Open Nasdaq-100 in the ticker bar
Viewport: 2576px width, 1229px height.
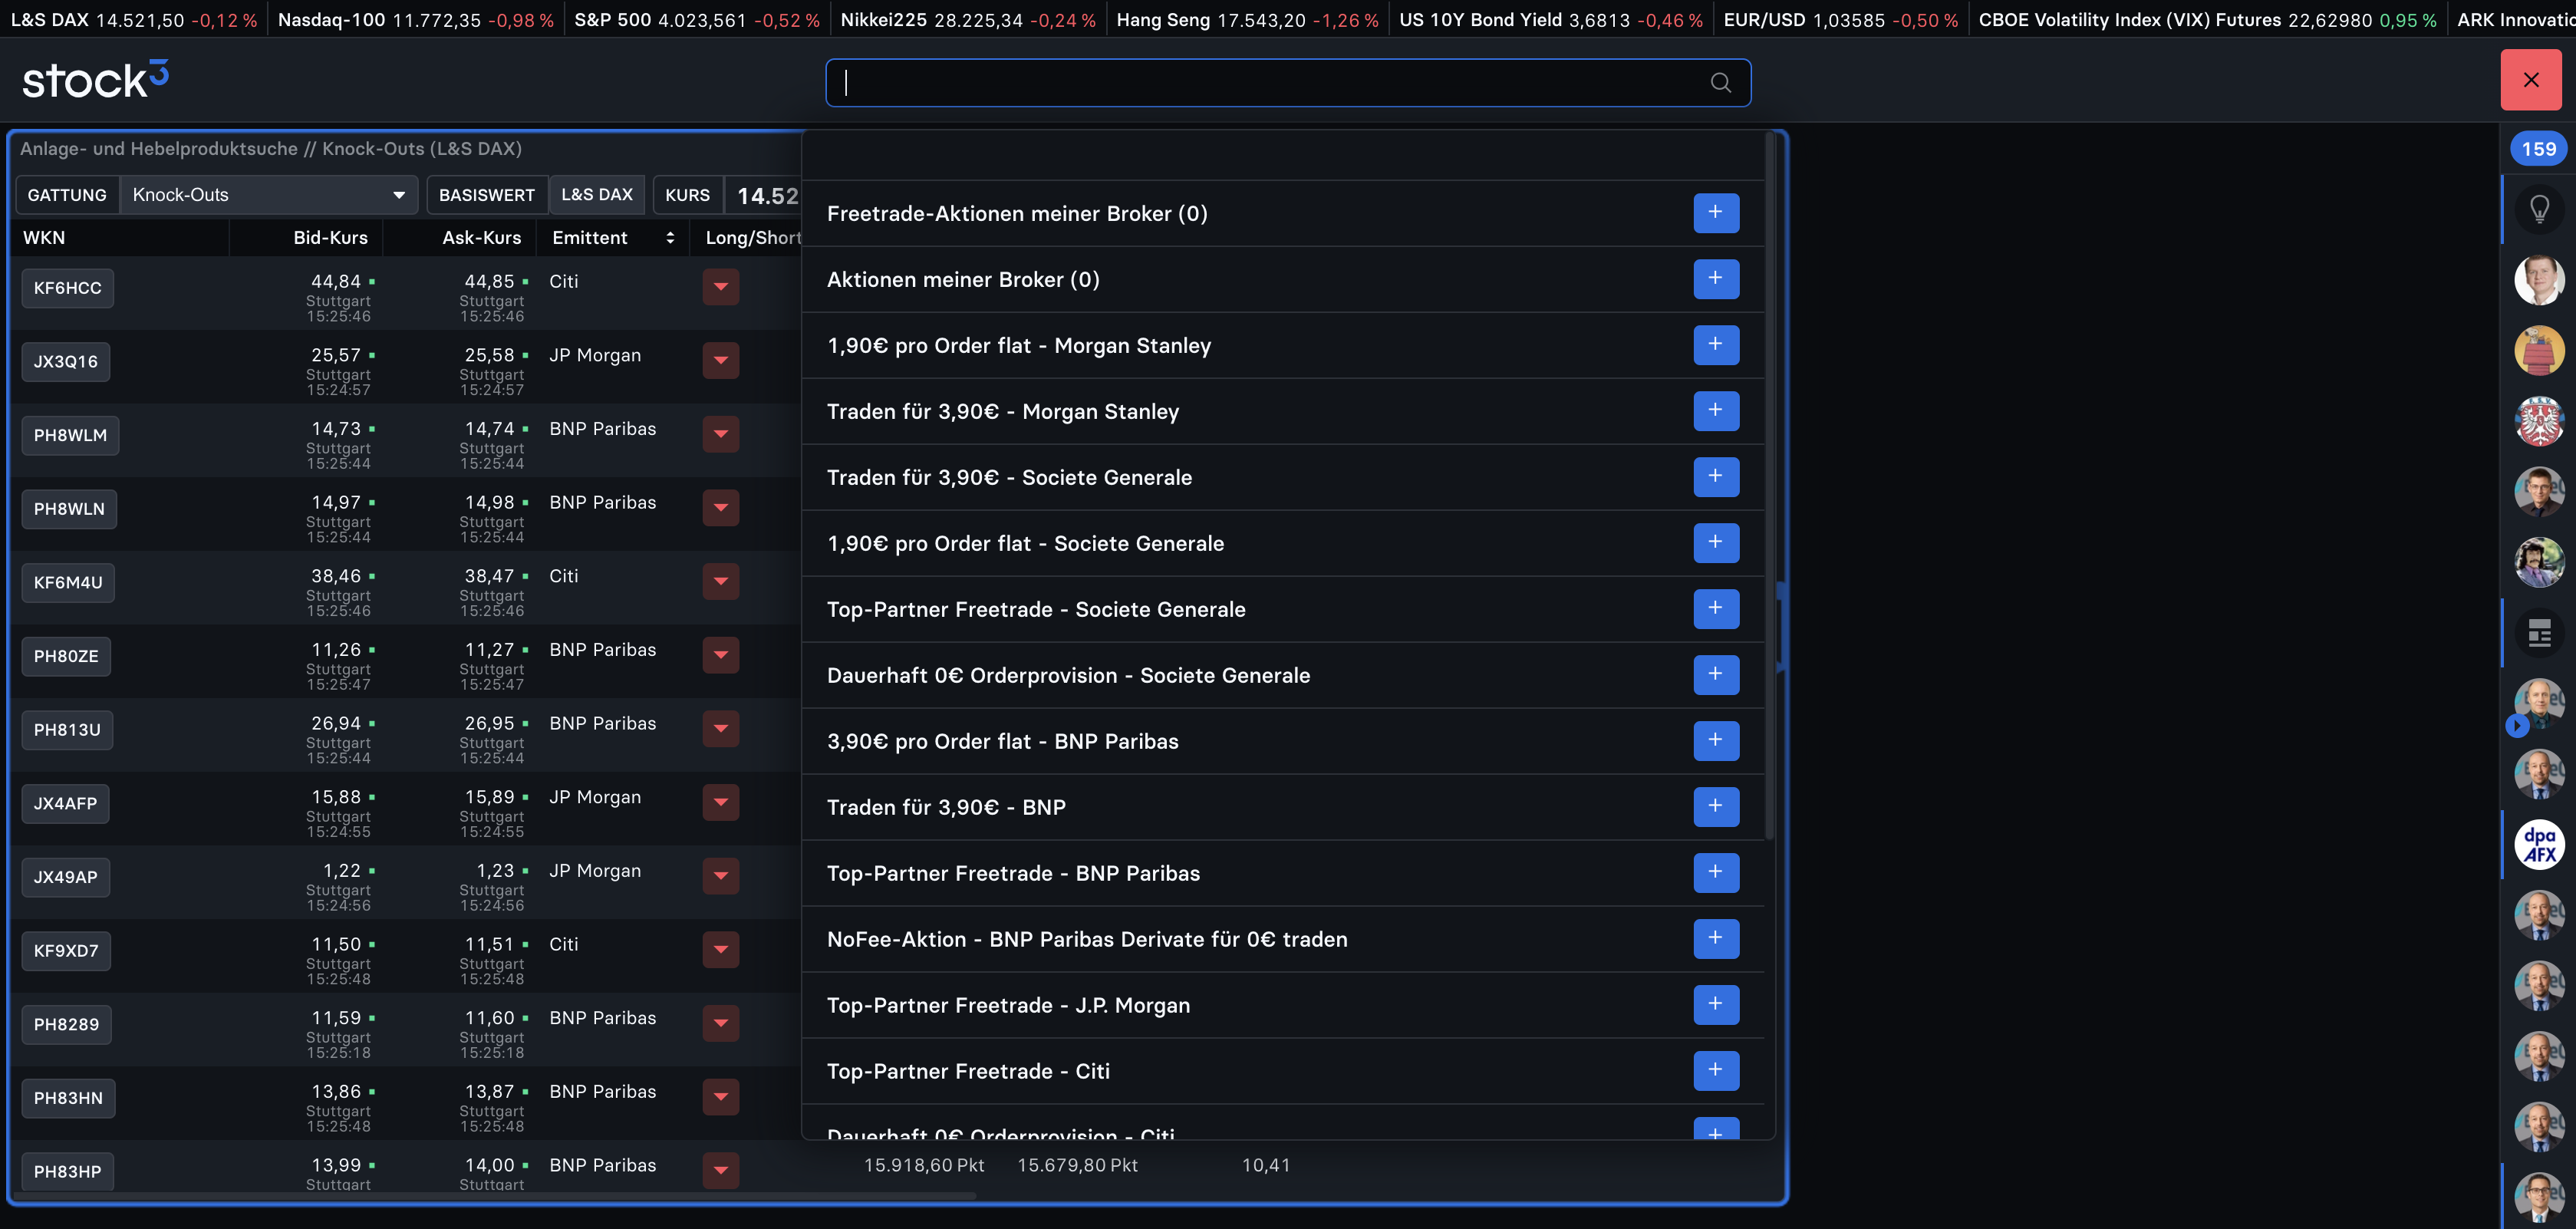point(415,20)
